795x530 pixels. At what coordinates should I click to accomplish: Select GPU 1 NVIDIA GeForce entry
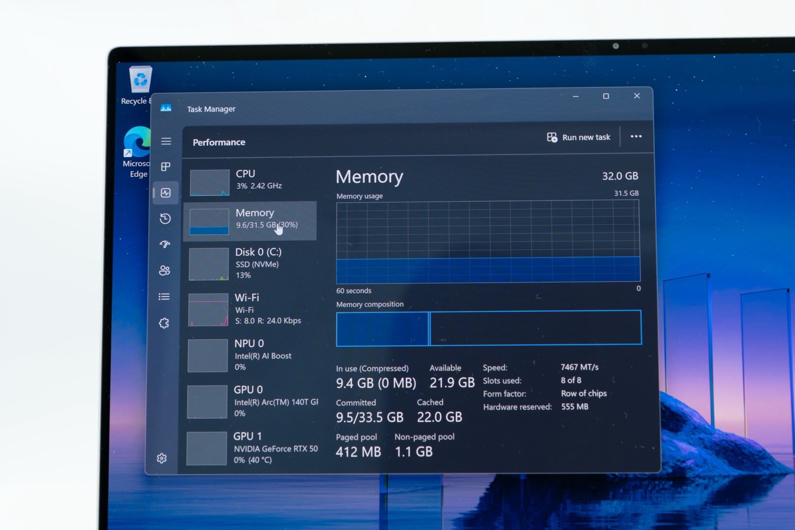(x=251, y=448)
